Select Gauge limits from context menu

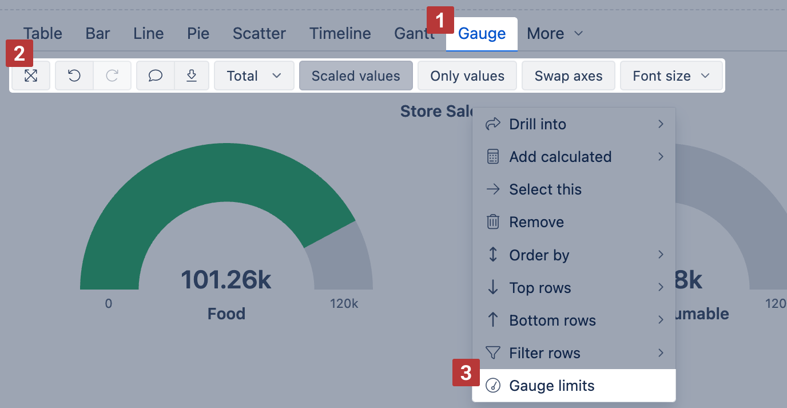(x=552, y=386)
